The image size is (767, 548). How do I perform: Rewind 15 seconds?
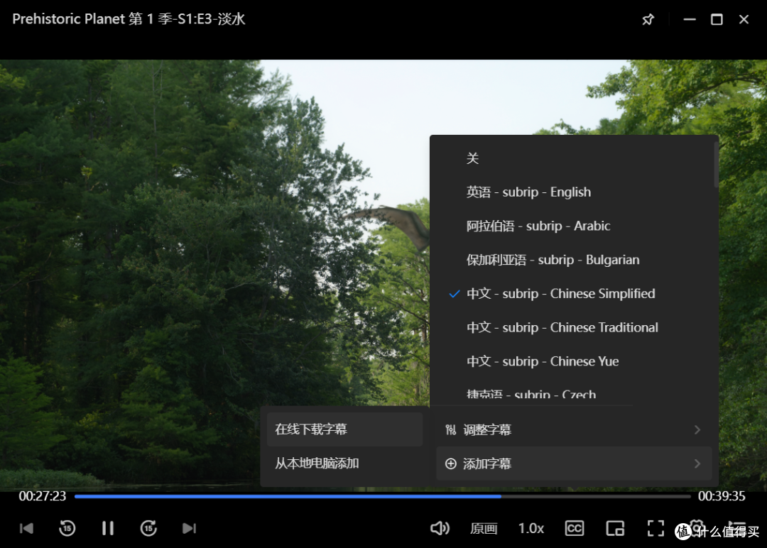tap(67, 528)
